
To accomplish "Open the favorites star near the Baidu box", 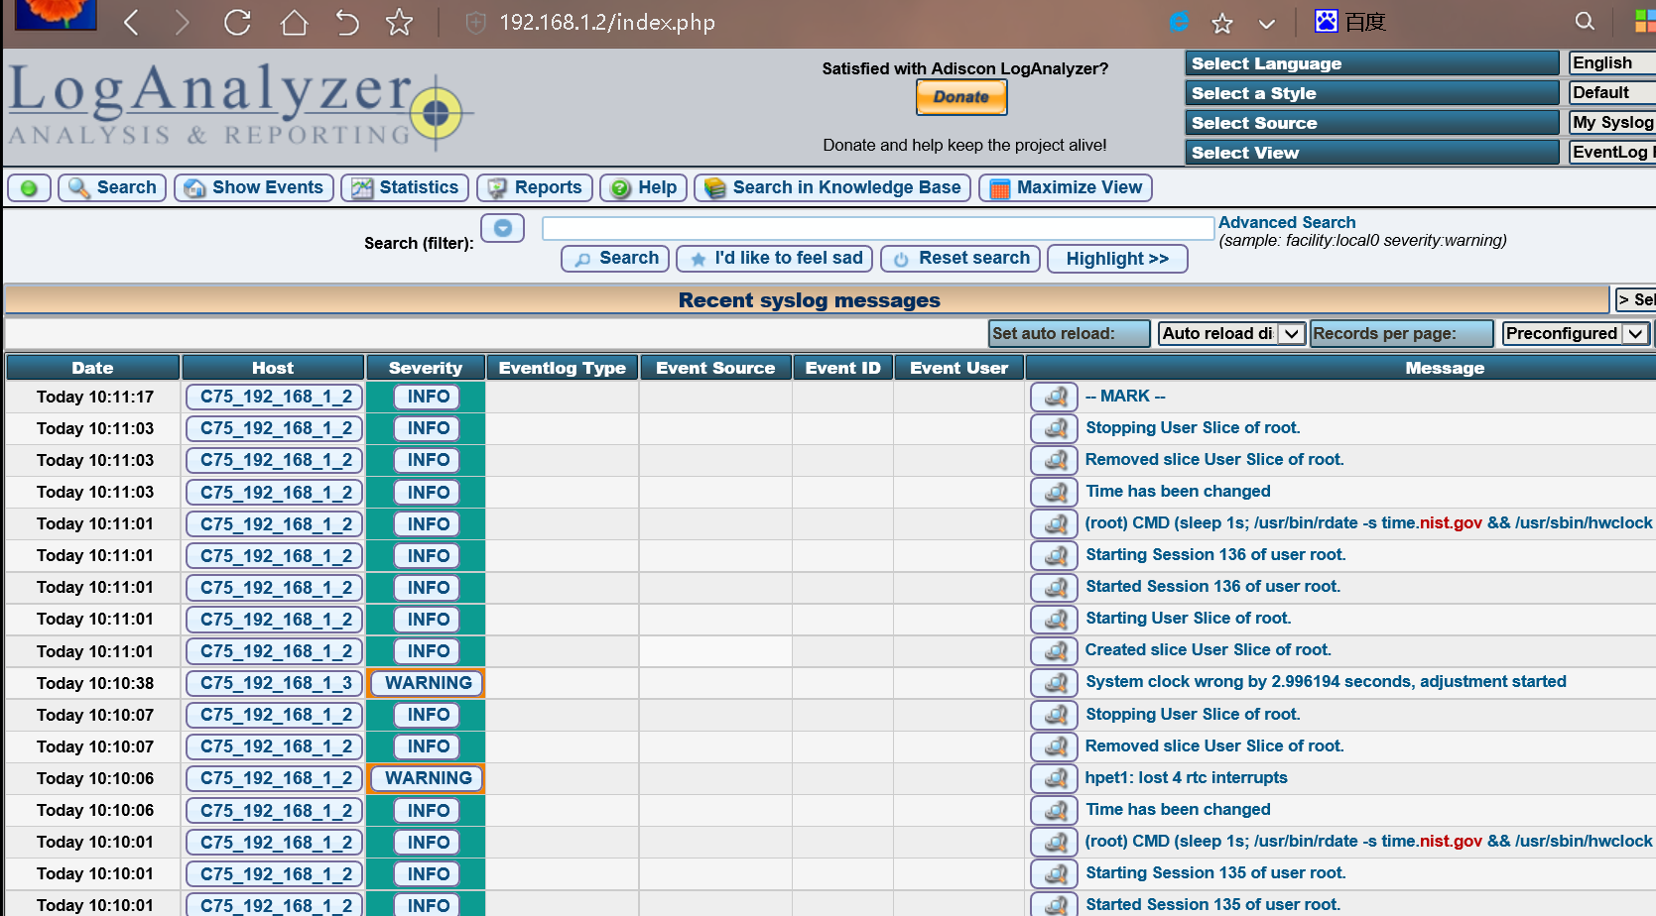I will pyautogui.click(x=1222, y=23).
